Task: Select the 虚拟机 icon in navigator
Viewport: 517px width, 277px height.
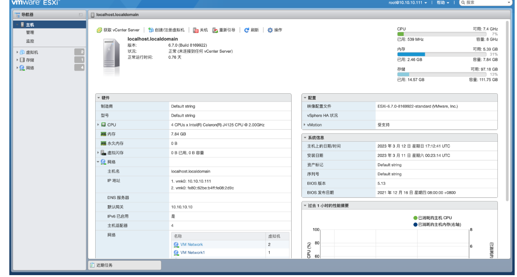Action: (x=22, y=52)
